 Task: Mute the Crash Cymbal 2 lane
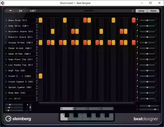(37, 81)
